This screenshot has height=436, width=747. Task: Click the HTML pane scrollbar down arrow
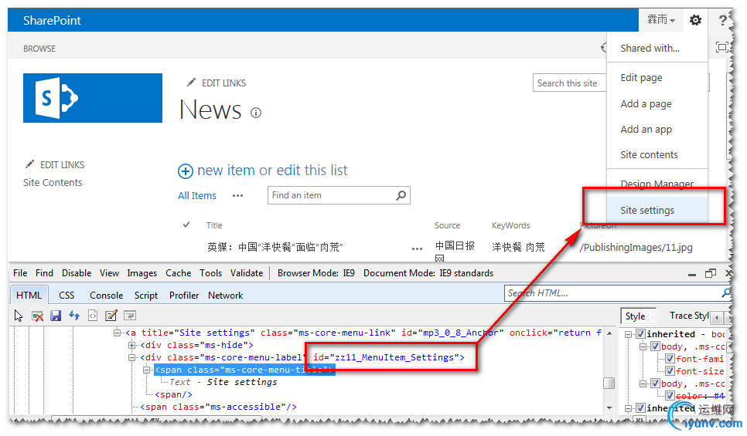(609, 408)
